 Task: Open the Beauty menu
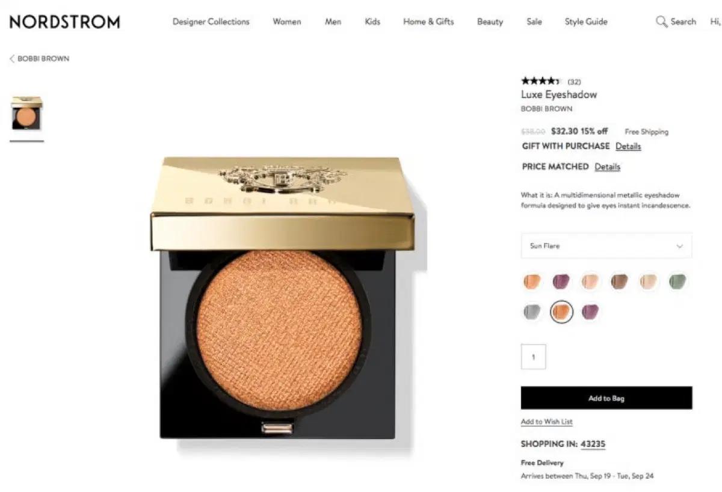click(490, 22)
